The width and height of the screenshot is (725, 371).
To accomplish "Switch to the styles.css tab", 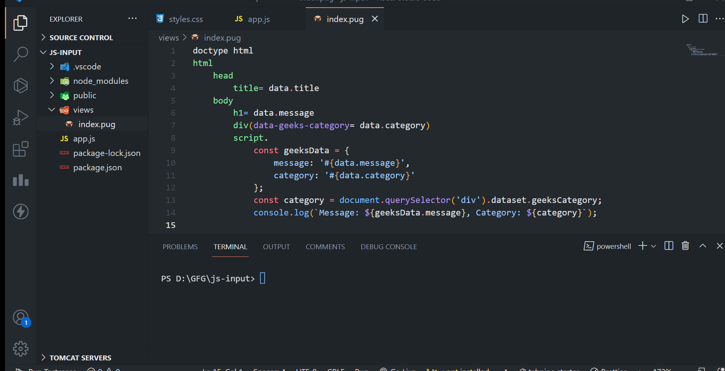I will point(186,19).
